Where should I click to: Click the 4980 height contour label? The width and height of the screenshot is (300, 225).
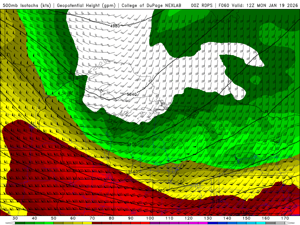tap(115, 26)
